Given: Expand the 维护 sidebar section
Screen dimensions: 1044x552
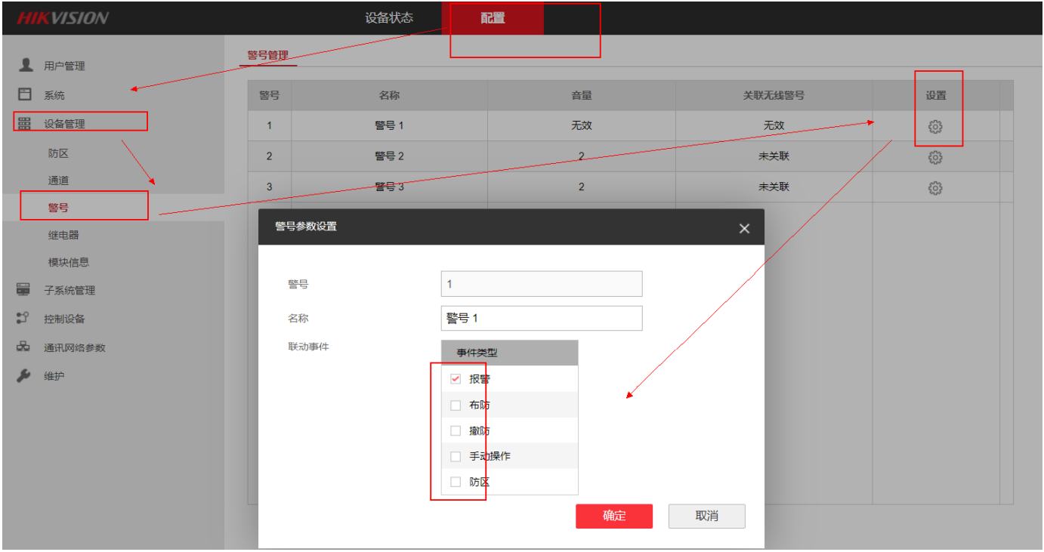Looking at the screenshot, I should (x=54, y=376).
